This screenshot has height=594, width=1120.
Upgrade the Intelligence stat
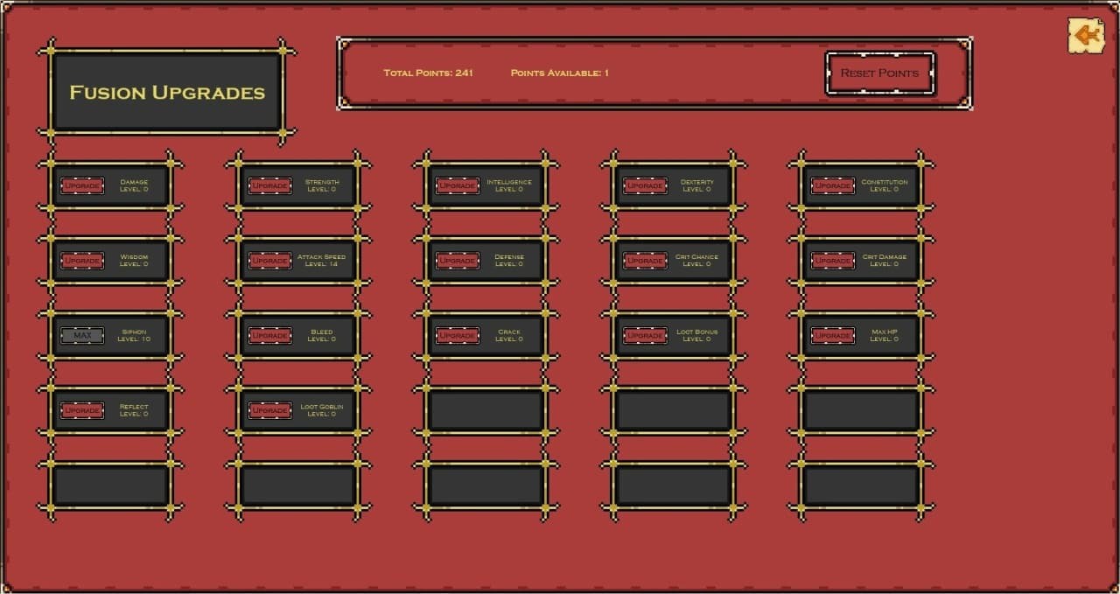click(x=457, y=185)
